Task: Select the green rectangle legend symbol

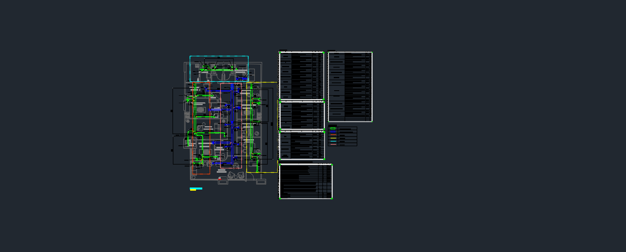Action: [333, 128]
